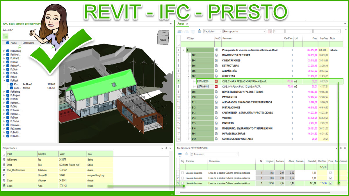This screenshot has width=349, height=196.
Task: Close the Mediciones panel with its X
Action: click(x=346, y=148)
